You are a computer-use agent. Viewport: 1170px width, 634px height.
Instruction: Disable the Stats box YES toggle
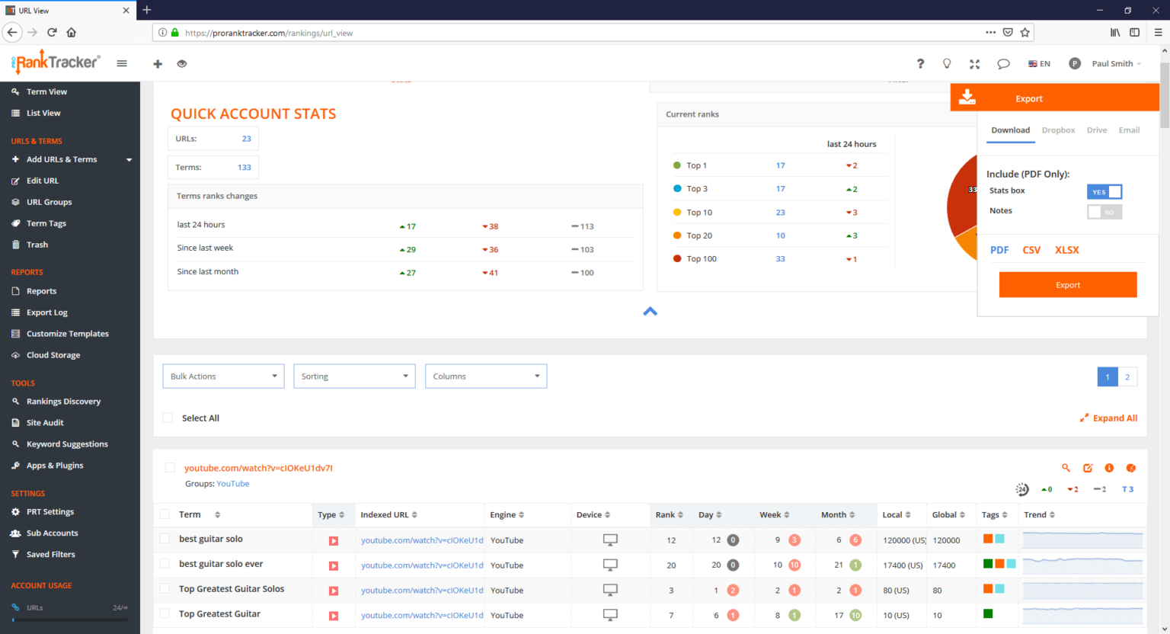tap(1104, 191)
